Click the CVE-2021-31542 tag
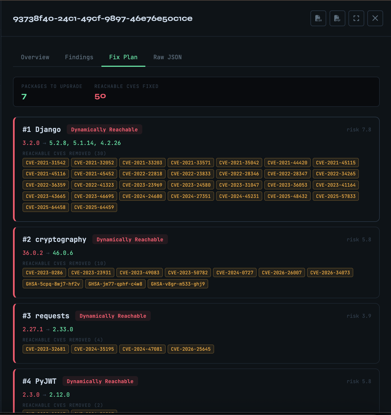 tap(46, 163)
